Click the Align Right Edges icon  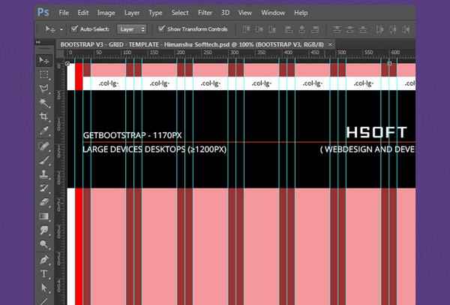pyautogui.click(x=315, y=29)
